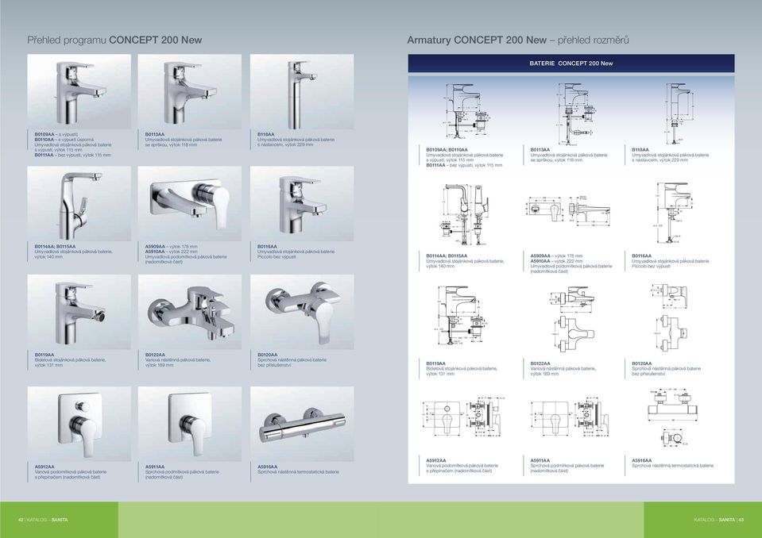Select the B0122AA caption under left photo
The height and width of the screenshot is (538, 762).
(178, 360)
